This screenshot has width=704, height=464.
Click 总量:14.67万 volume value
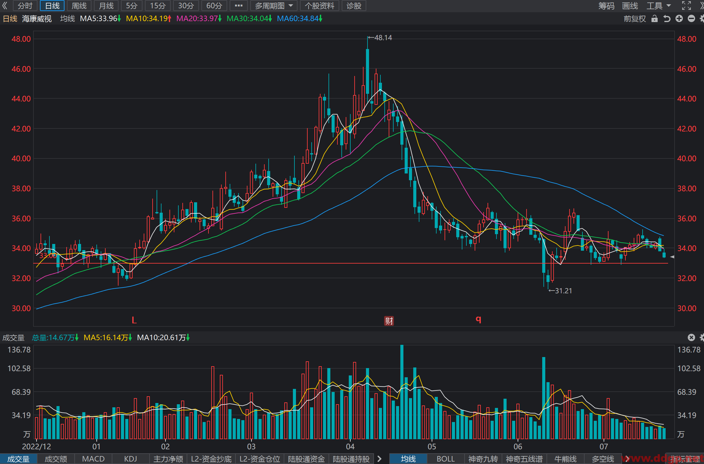[x=55, y=337]
